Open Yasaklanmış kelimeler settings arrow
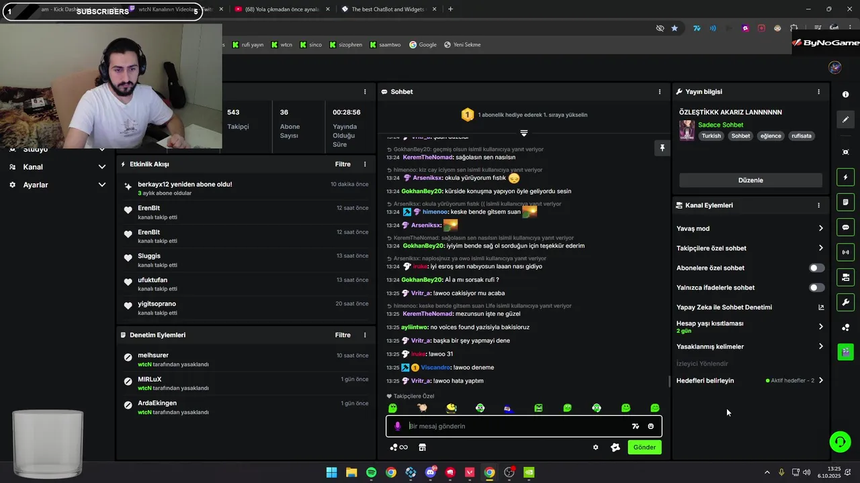The height and width of the screenshot is (483, 860). click(820, 347)
